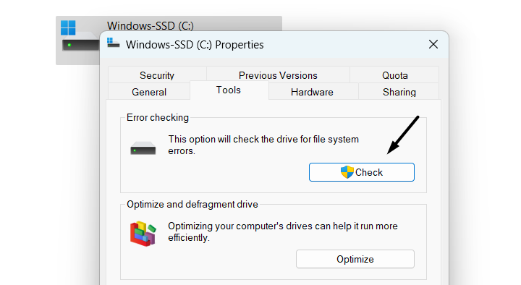Image resolution: width=521 pixels, height=285 pixels.
Task: Open the Security tab
Action: point(157,75)
